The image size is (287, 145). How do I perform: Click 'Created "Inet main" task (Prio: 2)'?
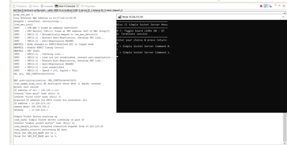point(36,94)
